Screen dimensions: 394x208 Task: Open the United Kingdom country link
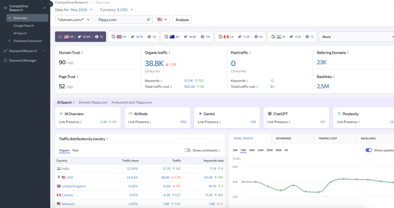73,186
